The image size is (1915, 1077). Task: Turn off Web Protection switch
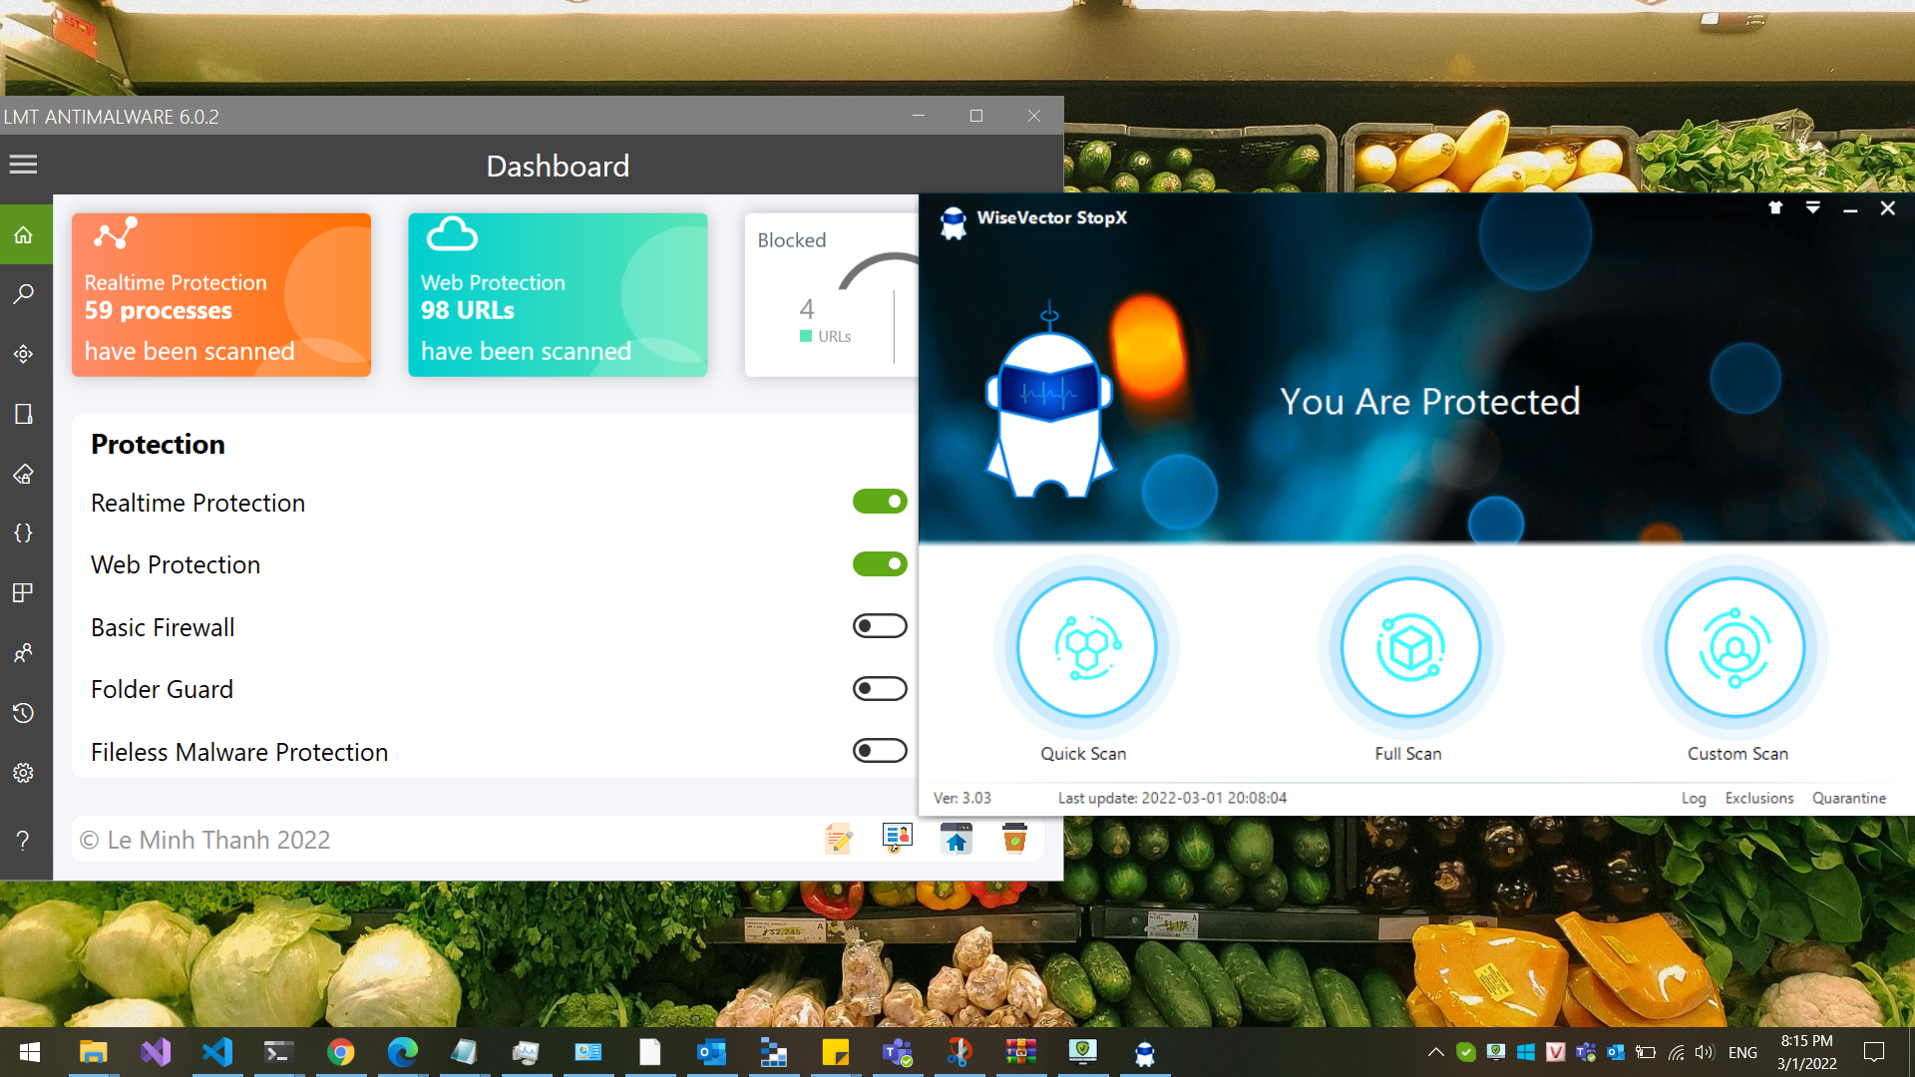[880, 564]
